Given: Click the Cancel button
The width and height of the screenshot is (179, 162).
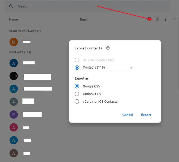Looking at the screenshot, I should point(128,115).
